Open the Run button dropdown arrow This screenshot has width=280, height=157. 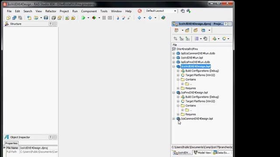point(88,18)
